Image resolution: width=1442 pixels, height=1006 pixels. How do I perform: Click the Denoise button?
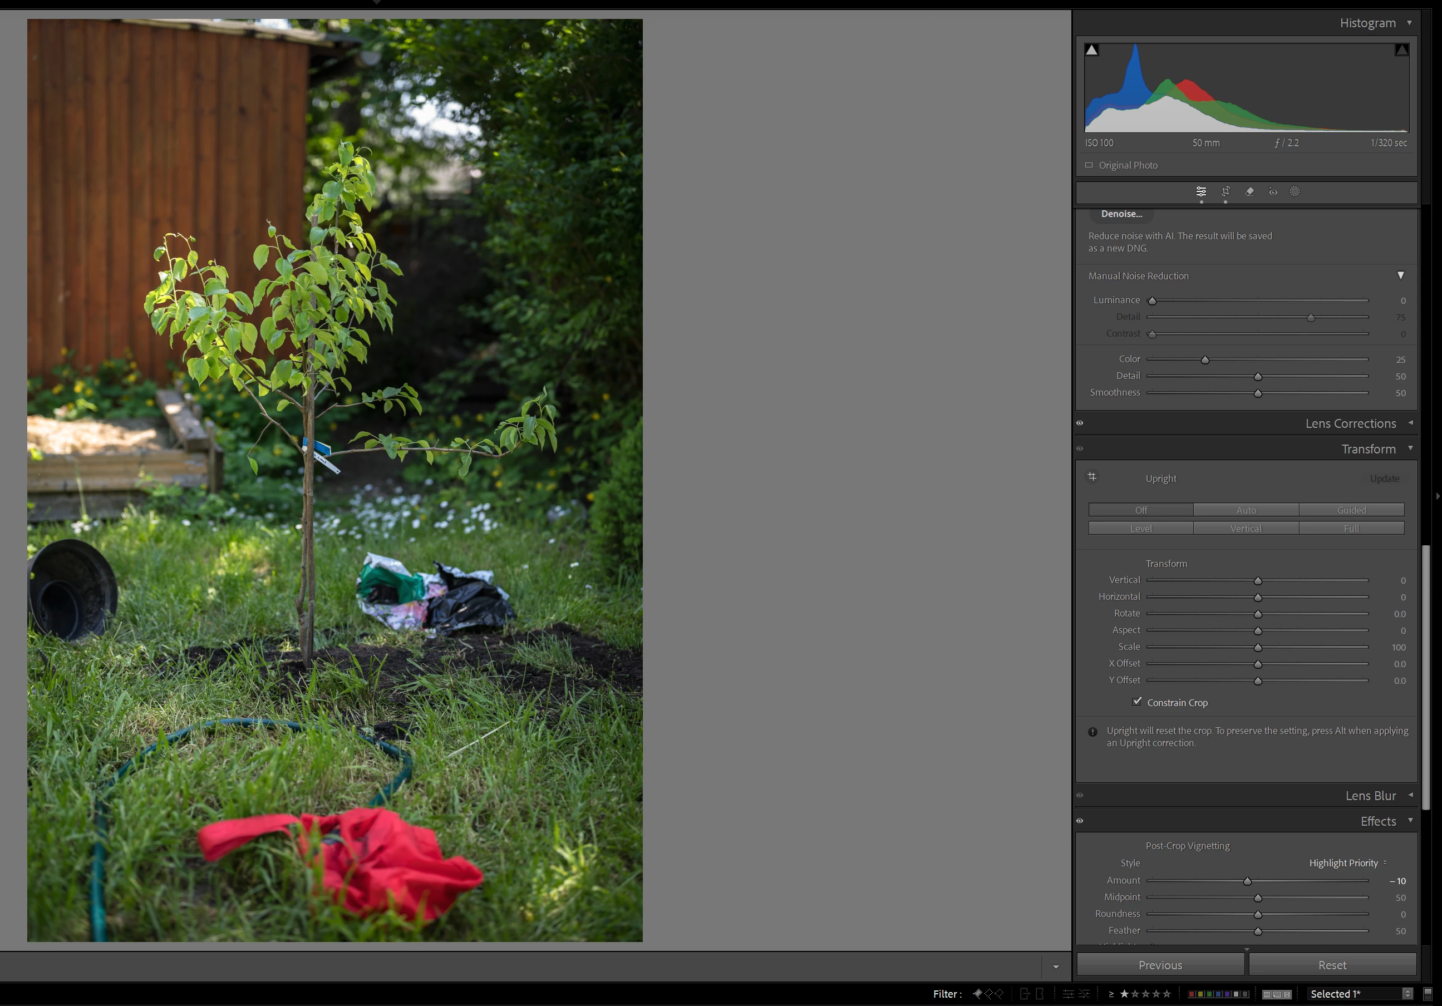pos(1121,214)
